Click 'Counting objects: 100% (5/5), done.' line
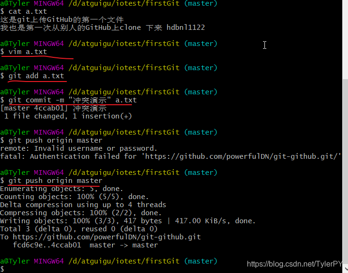Screen dimensions: 348x273 (x=75, y=197)
